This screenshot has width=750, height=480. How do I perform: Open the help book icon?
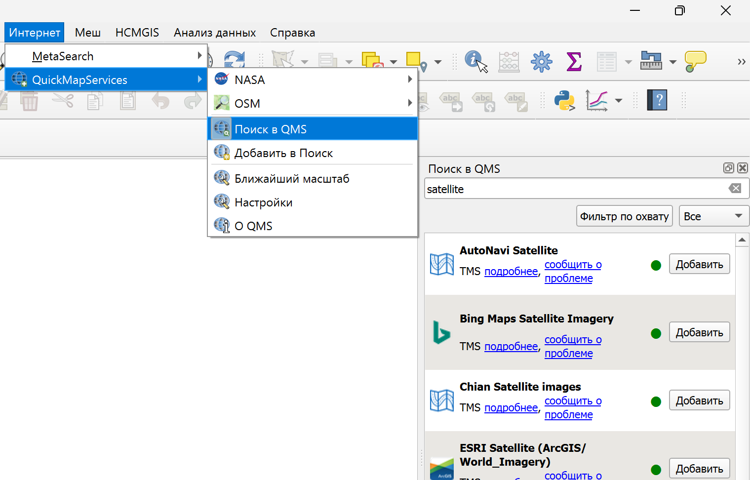coord(657,100)
